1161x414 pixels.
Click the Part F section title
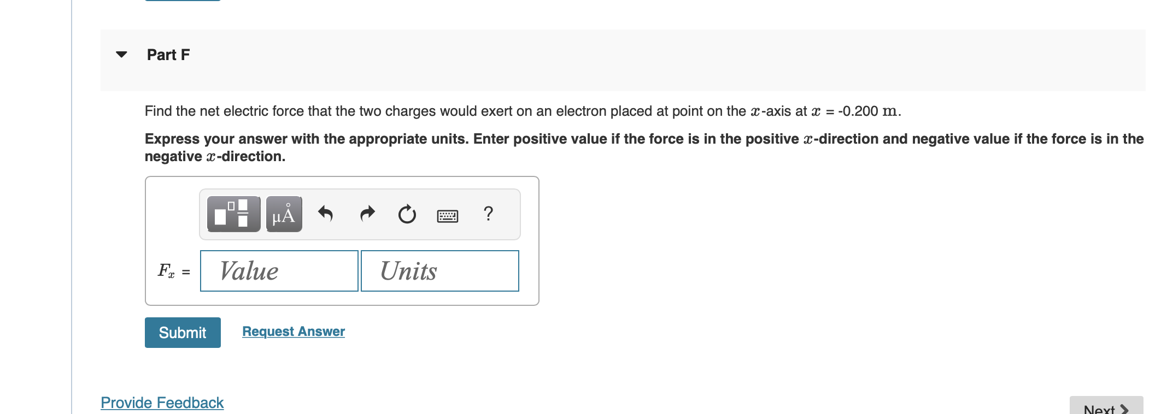point(167,55)
